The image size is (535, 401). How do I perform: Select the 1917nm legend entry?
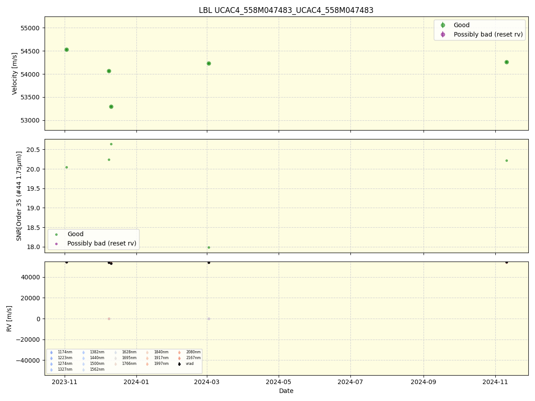click(x=157, y=358)
